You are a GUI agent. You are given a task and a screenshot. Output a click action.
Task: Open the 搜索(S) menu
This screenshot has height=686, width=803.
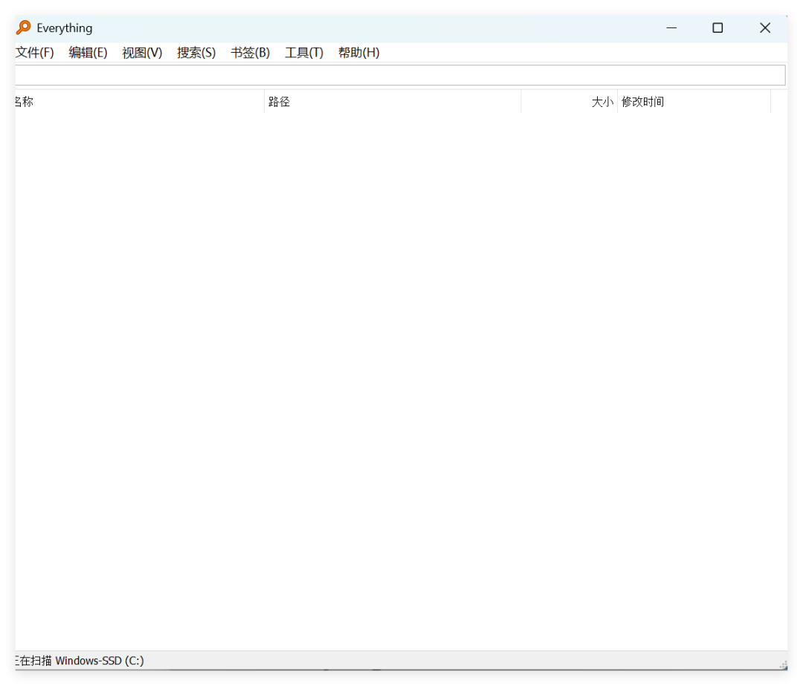[x=196, y=53]
